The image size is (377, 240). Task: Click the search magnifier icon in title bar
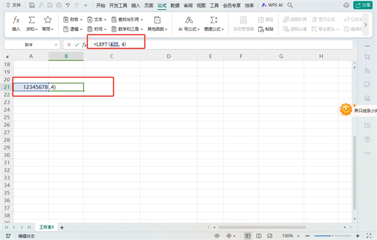point(290,5)
